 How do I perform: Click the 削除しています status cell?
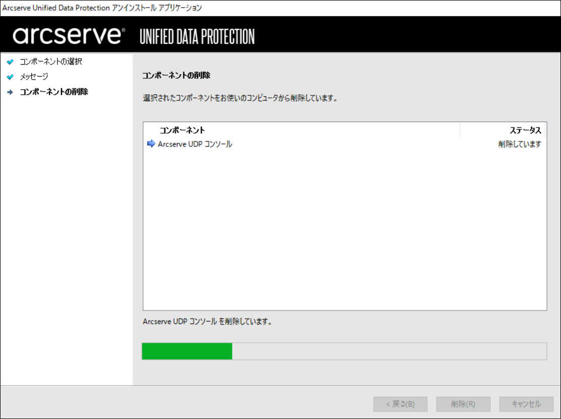click(520, 144)
